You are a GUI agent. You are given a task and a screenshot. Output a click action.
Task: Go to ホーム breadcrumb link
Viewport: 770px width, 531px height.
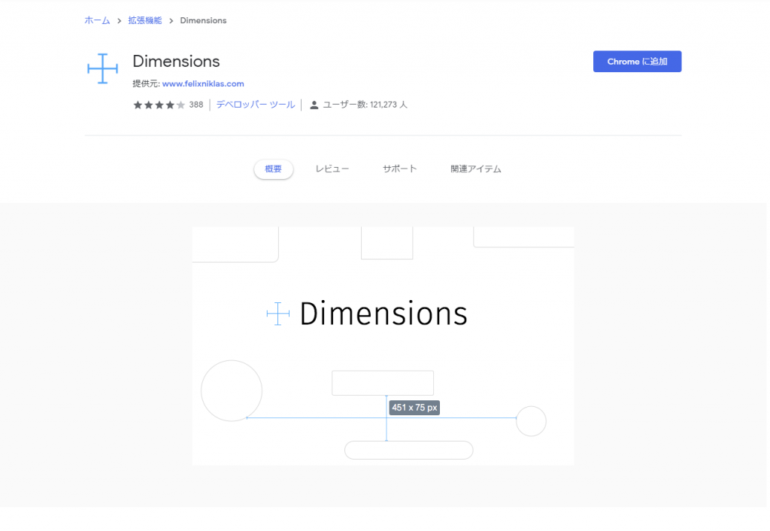97,20
